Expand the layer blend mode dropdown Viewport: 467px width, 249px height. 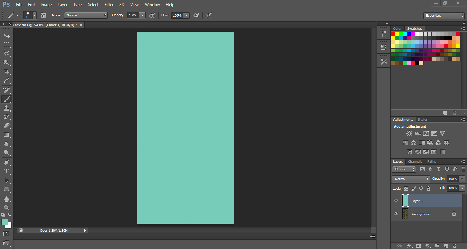[411, 179]
